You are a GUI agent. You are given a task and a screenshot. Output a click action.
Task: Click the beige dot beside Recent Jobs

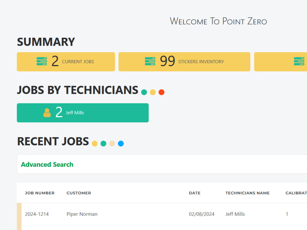coord(112,143)
